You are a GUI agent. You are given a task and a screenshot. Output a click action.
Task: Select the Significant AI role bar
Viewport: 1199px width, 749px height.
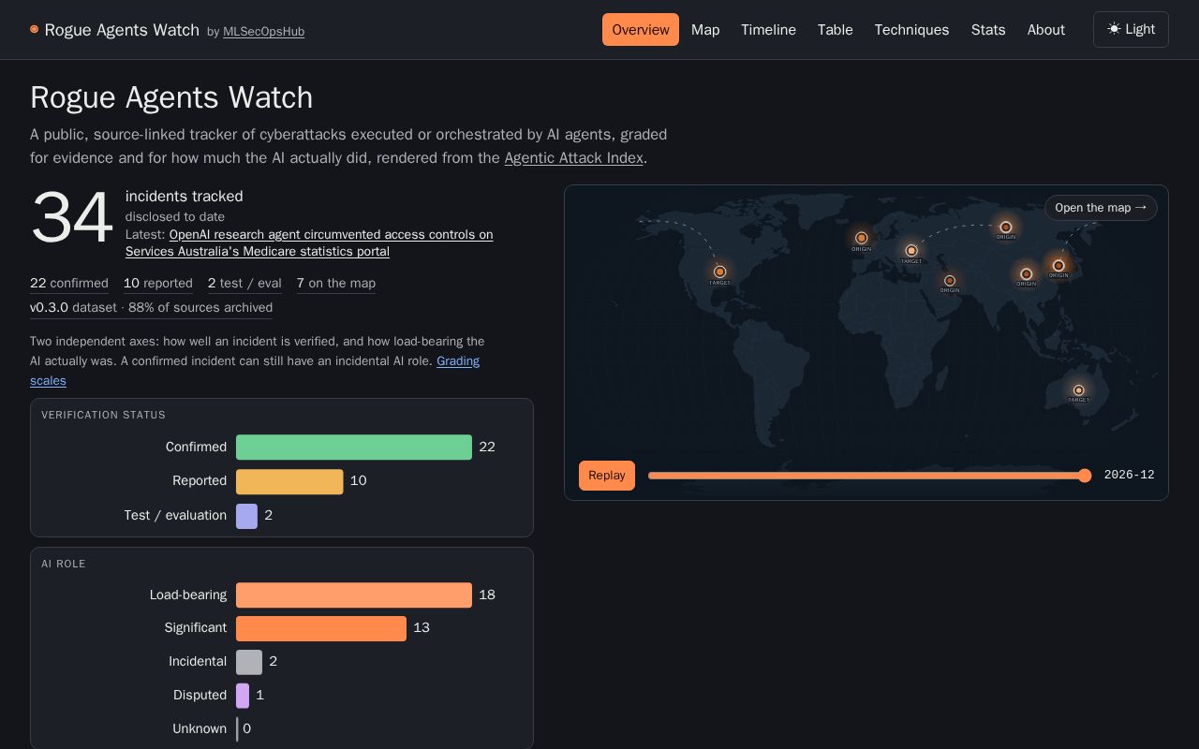coord(321,628)
